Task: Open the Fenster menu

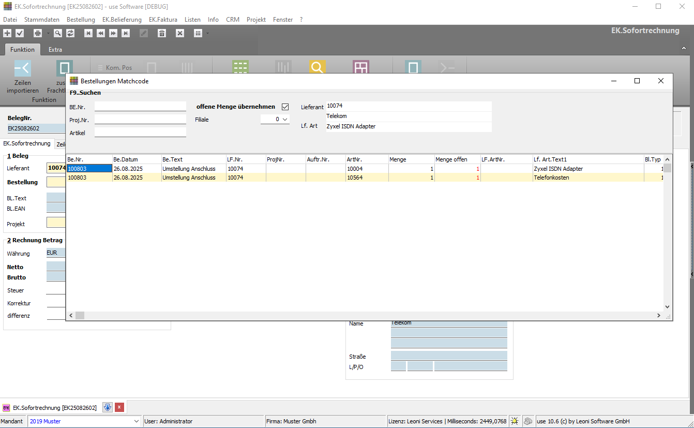Action: coord(283,19)
